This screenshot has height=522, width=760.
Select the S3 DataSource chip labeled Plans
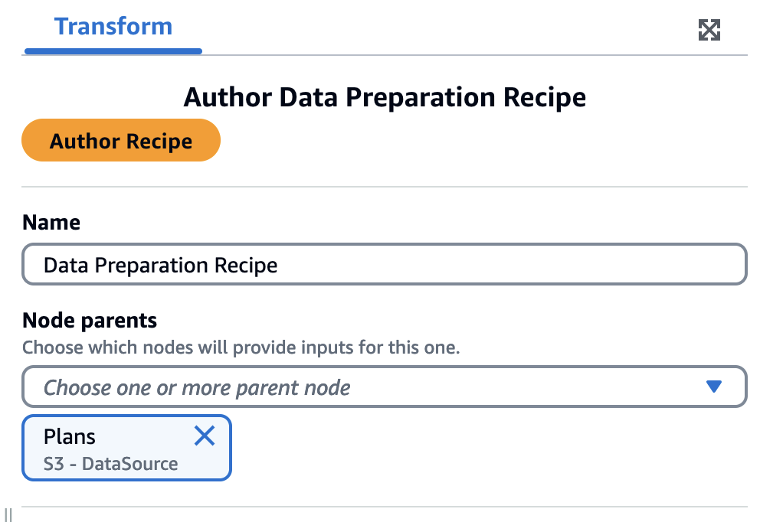pyautogui.click(x=115, y=448)
